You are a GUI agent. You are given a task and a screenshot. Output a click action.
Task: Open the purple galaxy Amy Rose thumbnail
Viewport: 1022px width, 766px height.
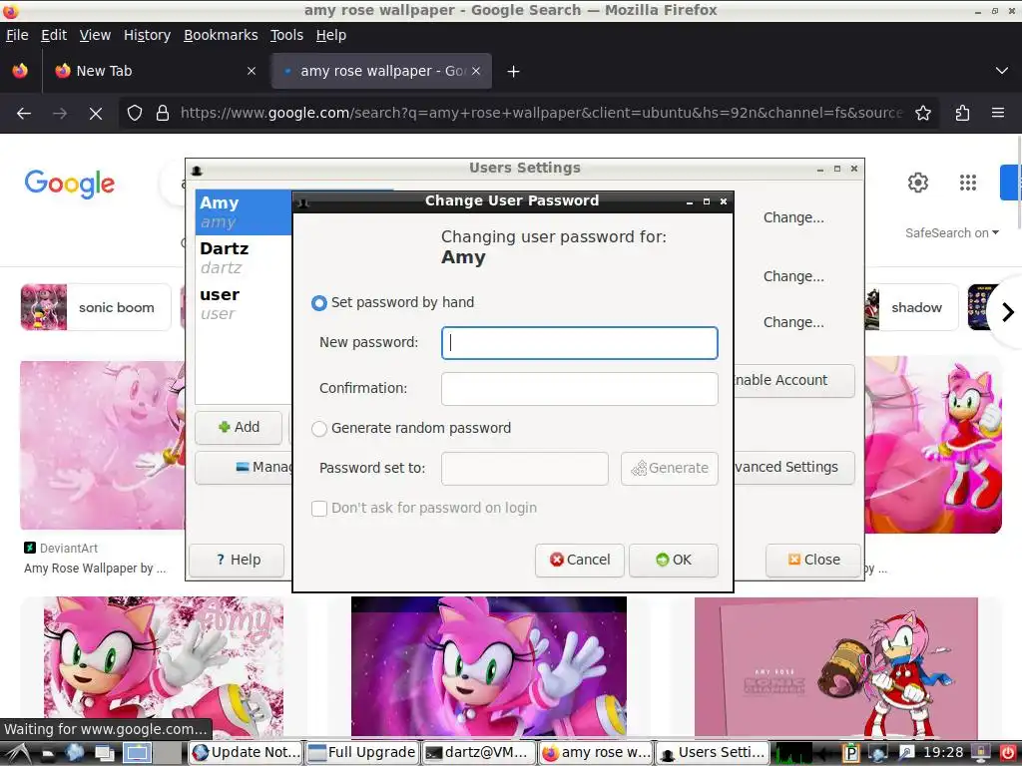(x=489, y=667)
